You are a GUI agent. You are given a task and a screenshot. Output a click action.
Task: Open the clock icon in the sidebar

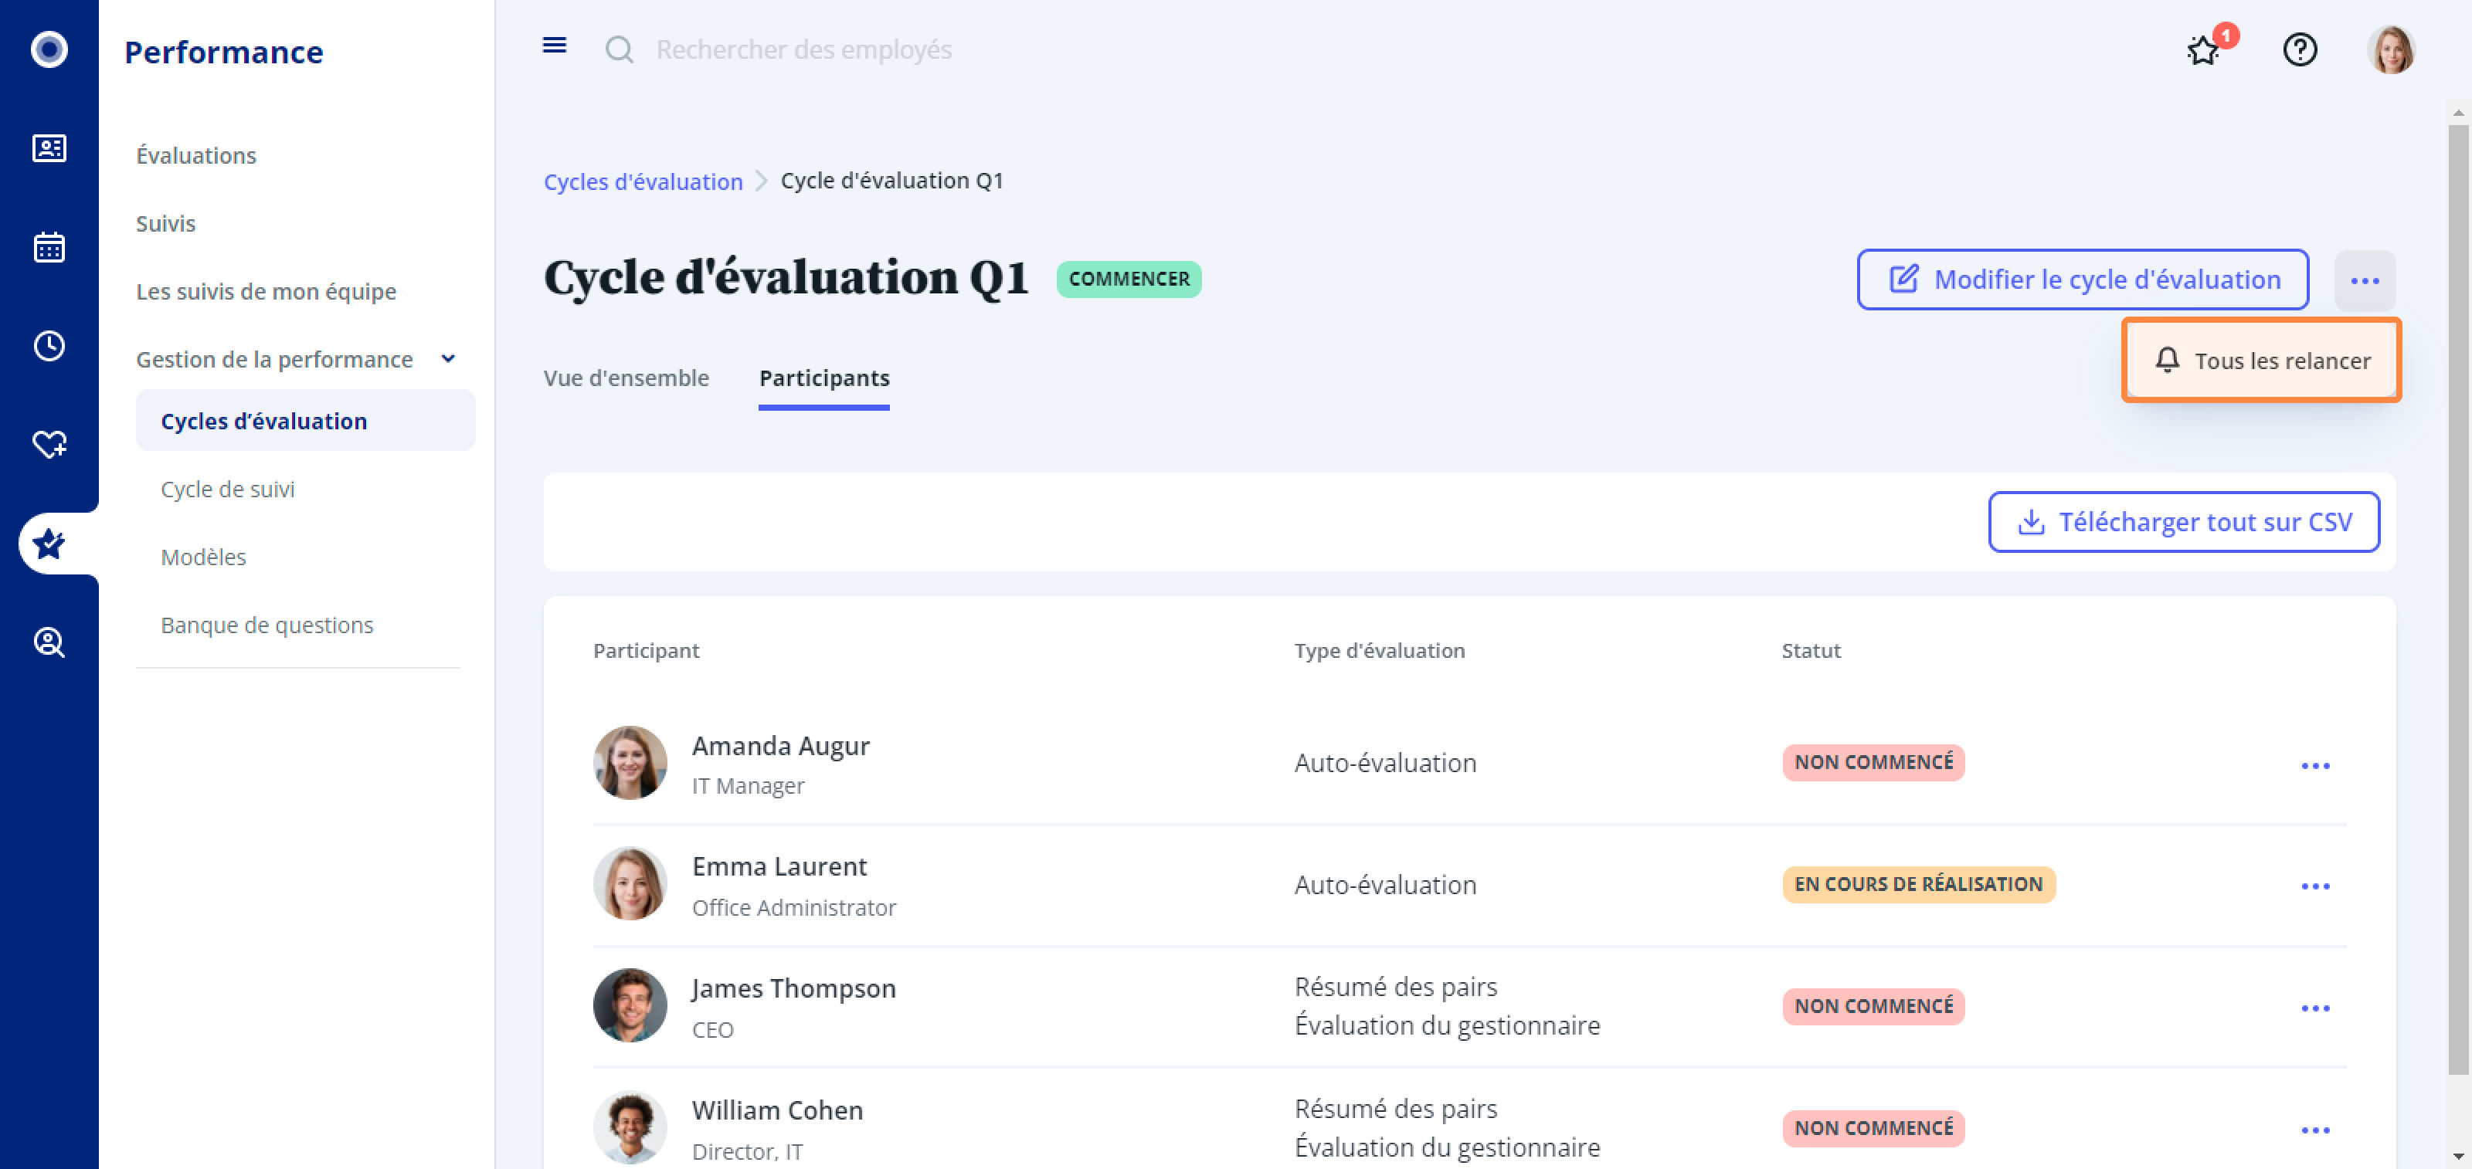[x=49, y=346]
